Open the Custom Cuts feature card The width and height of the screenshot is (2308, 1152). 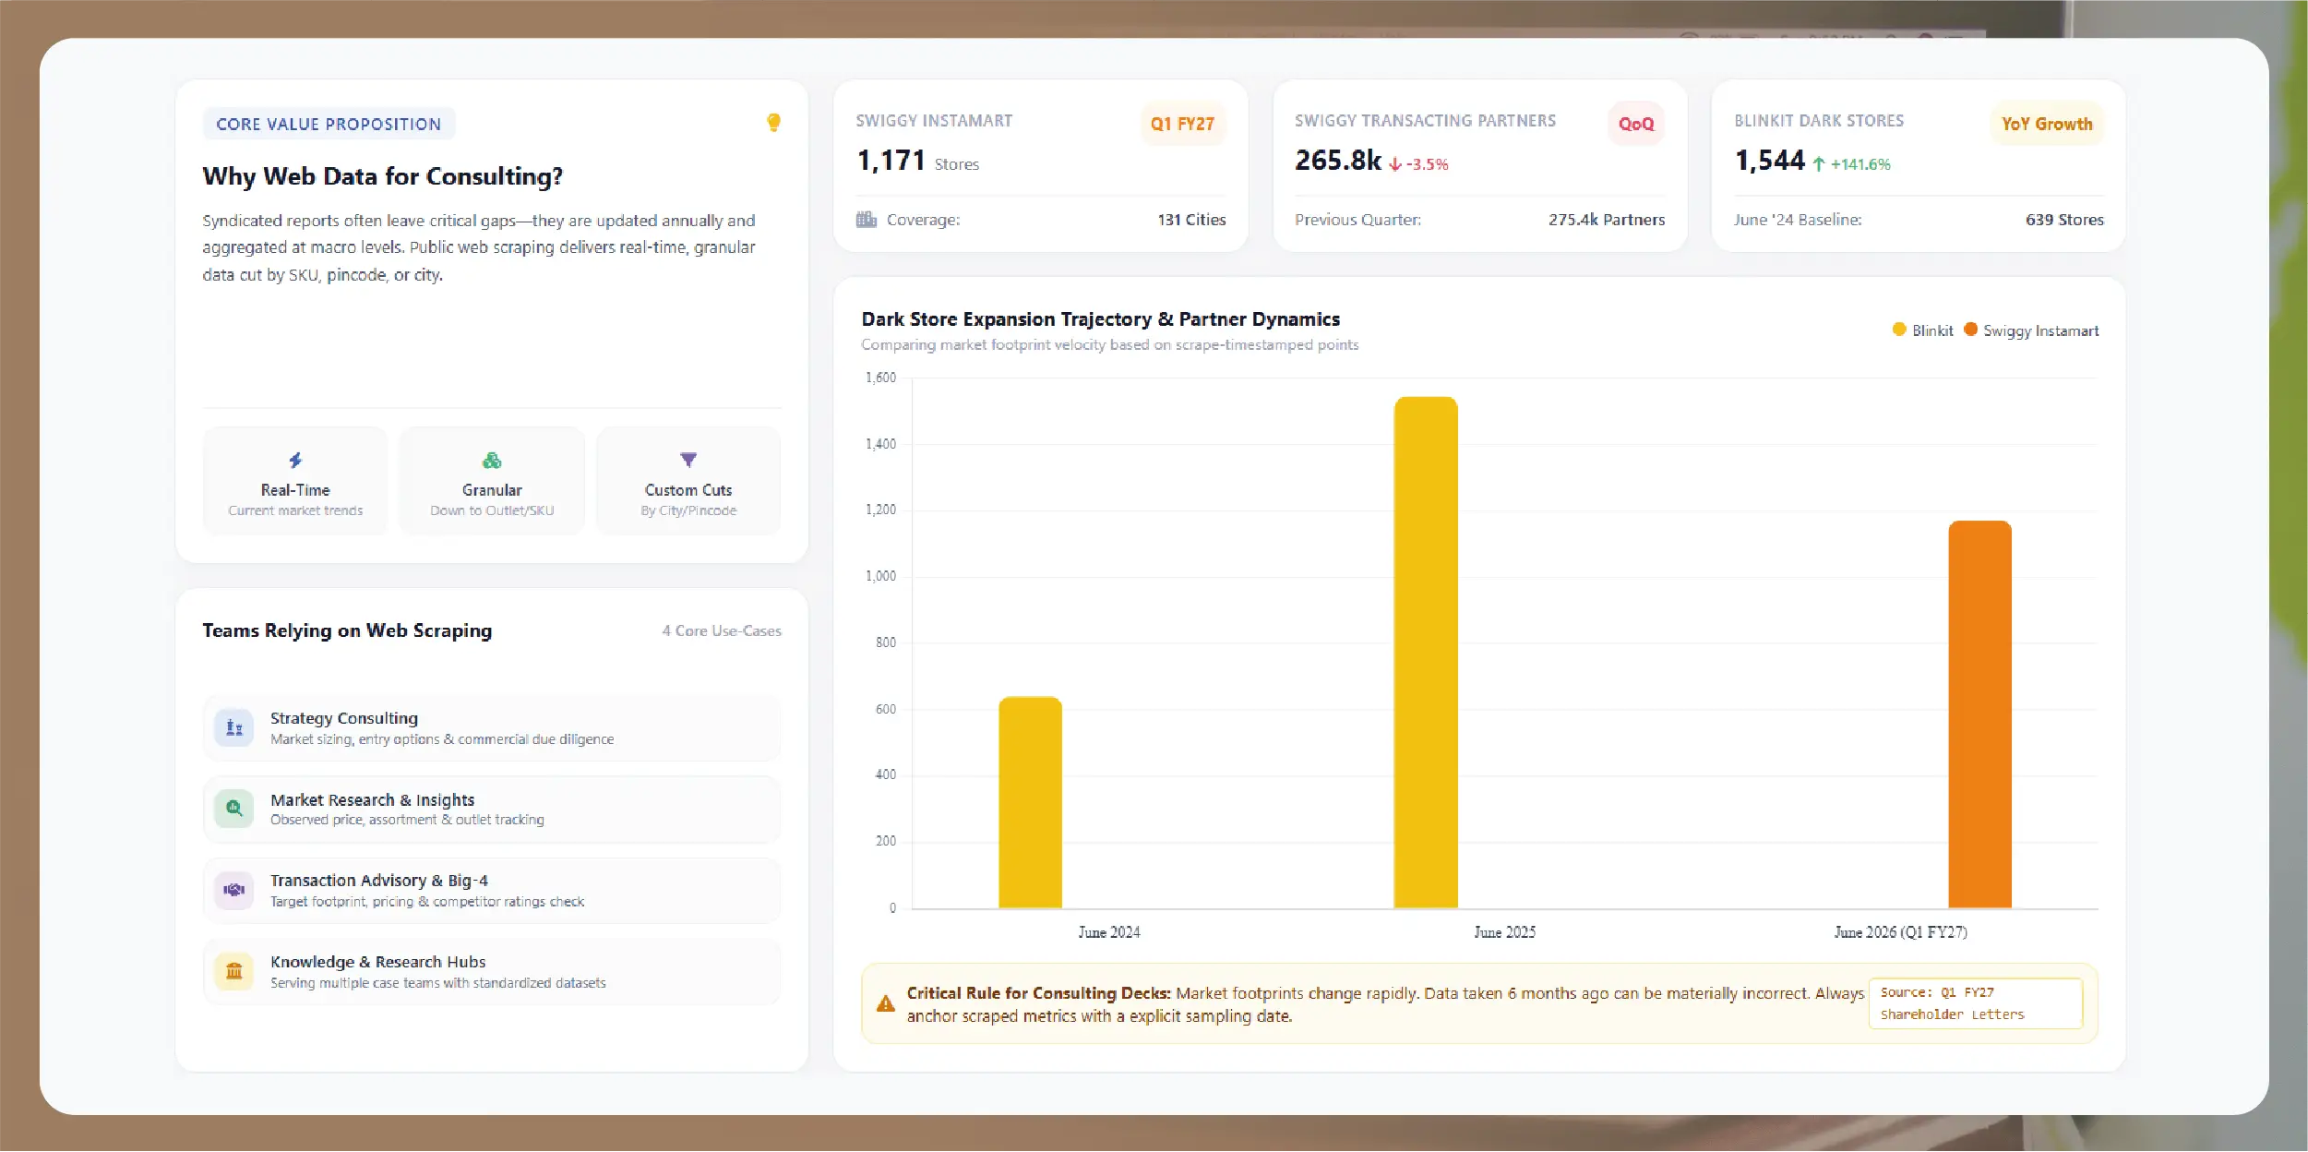(688, 481)
